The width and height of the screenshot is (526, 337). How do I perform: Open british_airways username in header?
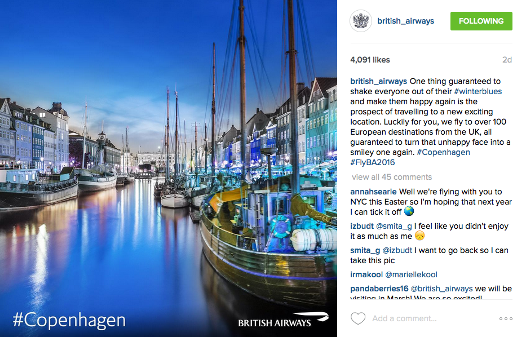click(405, 21)
